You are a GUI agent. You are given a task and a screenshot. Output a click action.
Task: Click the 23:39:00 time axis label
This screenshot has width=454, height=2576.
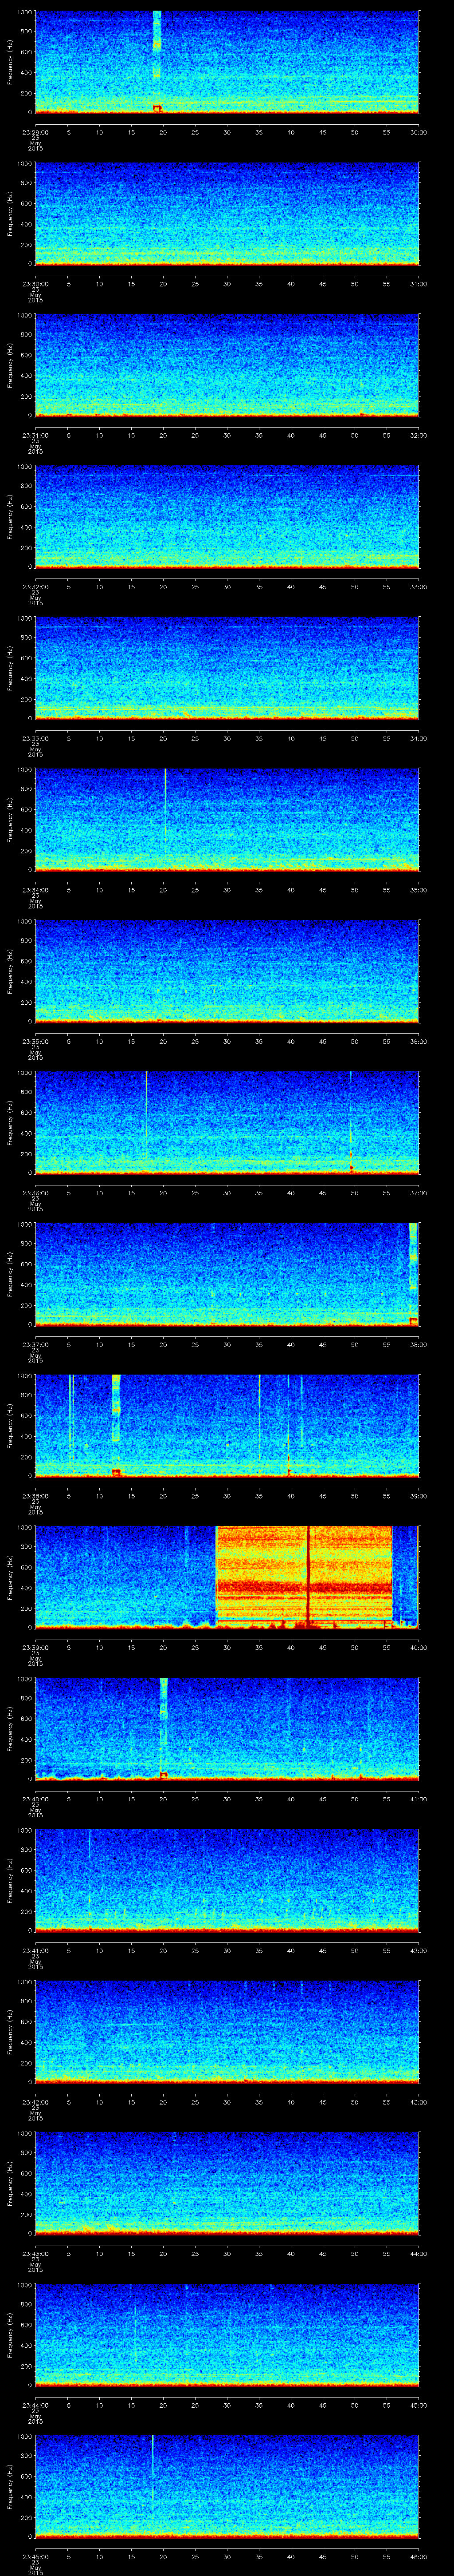pyautogui.click(x=36, y=1648)
